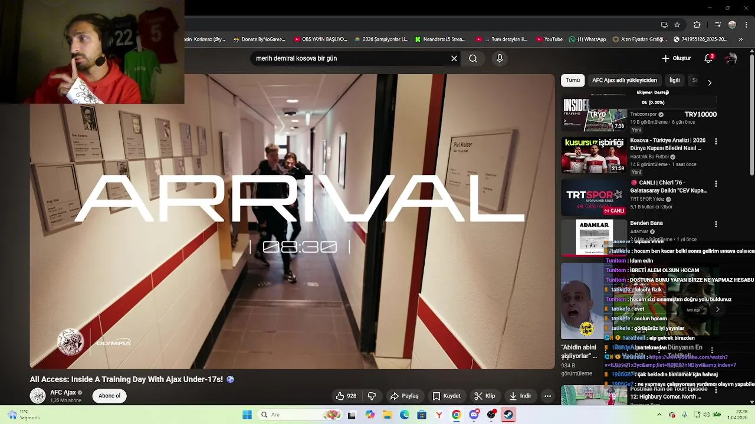Open the taskbar clock 22:28
Screen dimensions: 755x424
click(x=737, y=415)
